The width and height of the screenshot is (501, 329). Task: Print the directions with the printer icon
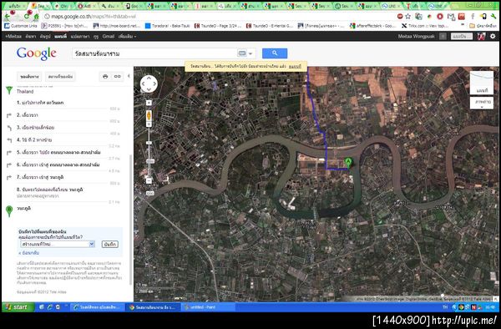pos(105,76)
